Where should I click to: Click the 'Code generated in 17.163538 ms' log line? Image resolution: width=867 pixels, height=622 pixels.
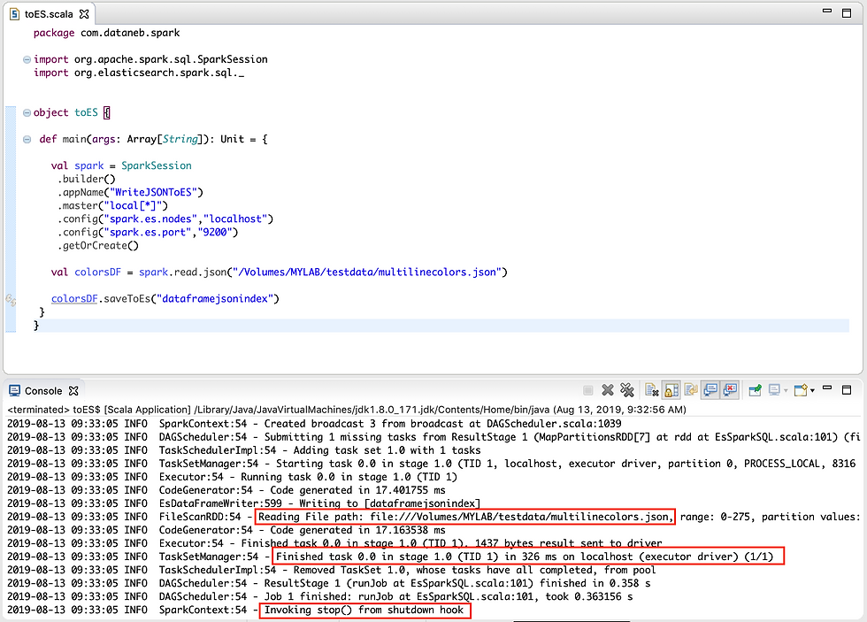[226, 530]
